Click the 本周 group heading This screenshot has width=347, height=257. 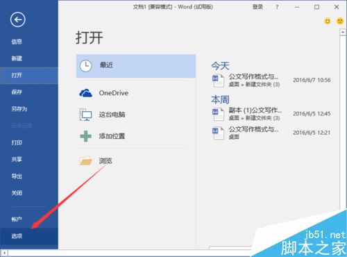tap(220, 100)
